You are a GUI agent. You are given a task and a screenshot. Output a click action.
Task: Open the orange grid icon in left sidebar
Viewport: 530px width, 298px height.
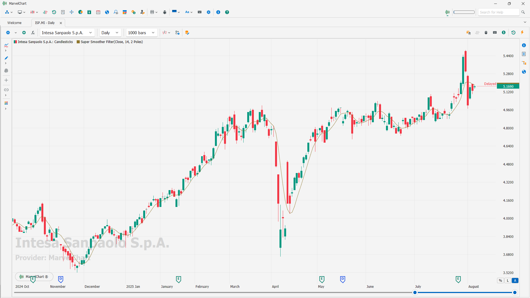click(x=6, y=103)
